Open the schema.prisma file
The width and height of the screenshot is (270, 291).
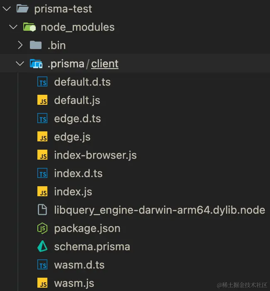(92, 247)
